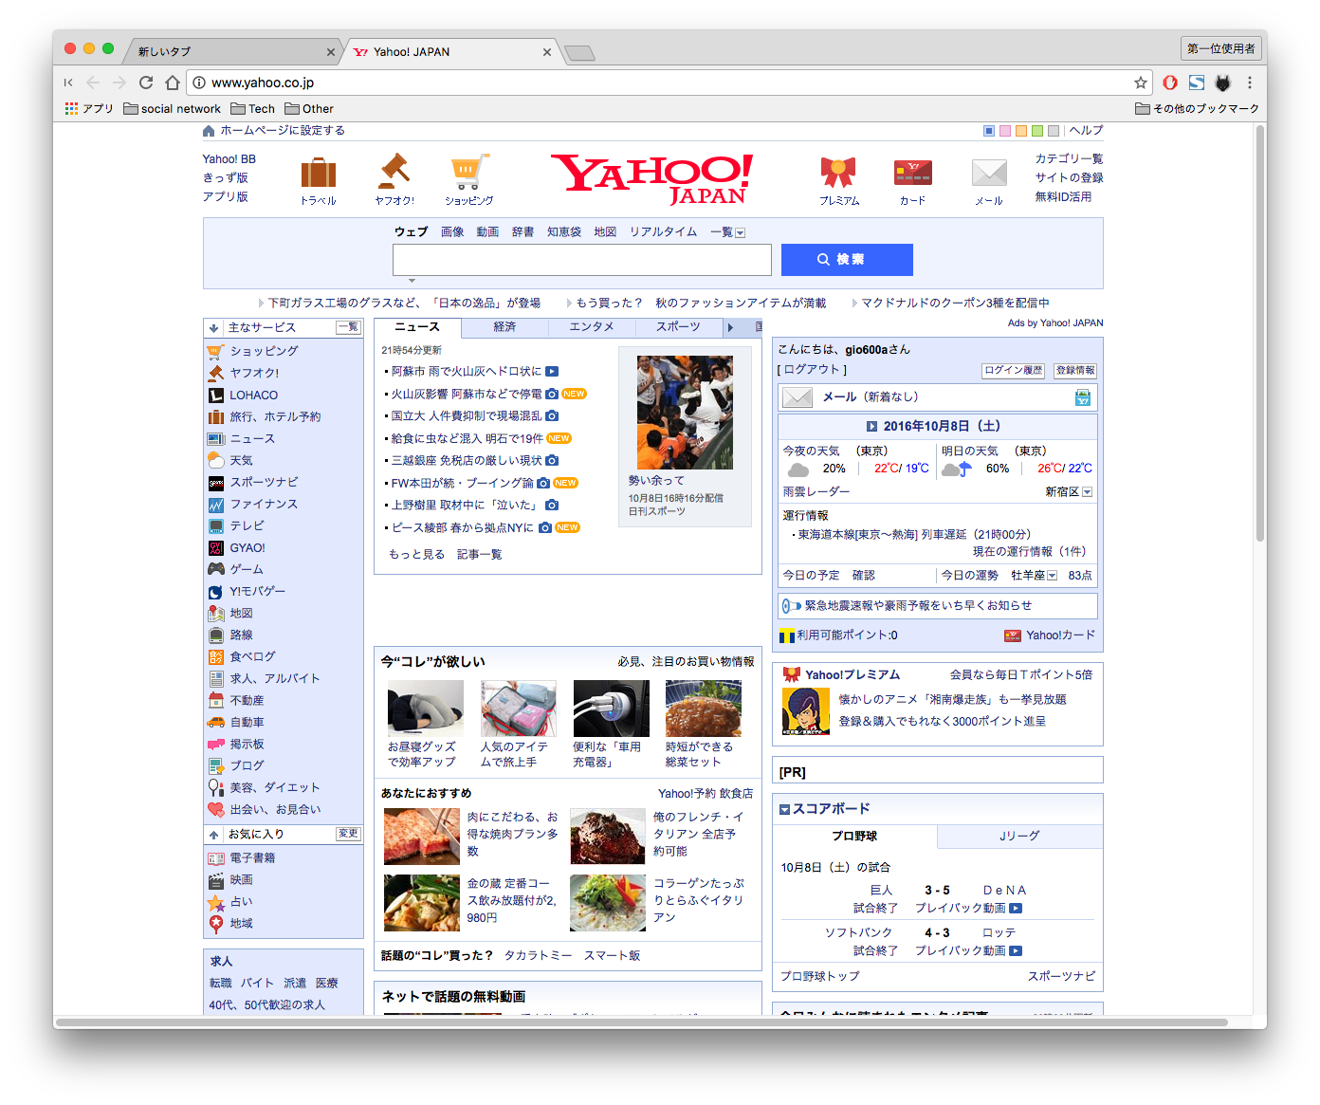Click the LOHACO sidebar icon
1320x1105 pixels.
click(216, 395)
